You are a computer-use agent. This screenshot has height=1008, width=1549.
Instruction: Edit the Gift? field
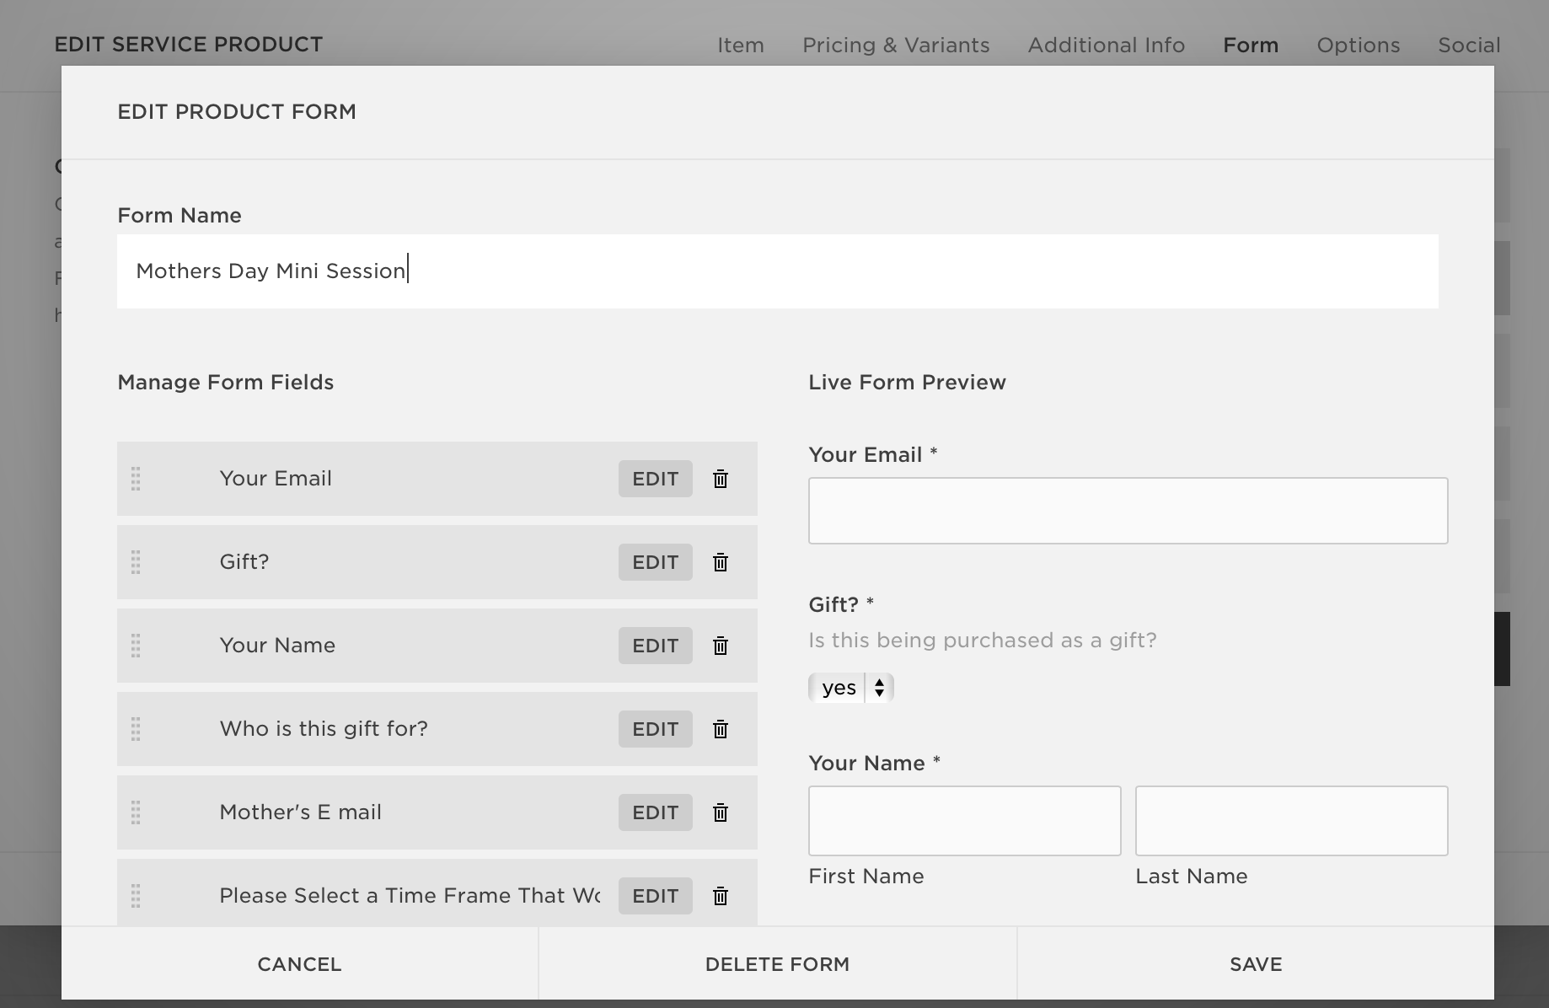[x=656, y=562]
